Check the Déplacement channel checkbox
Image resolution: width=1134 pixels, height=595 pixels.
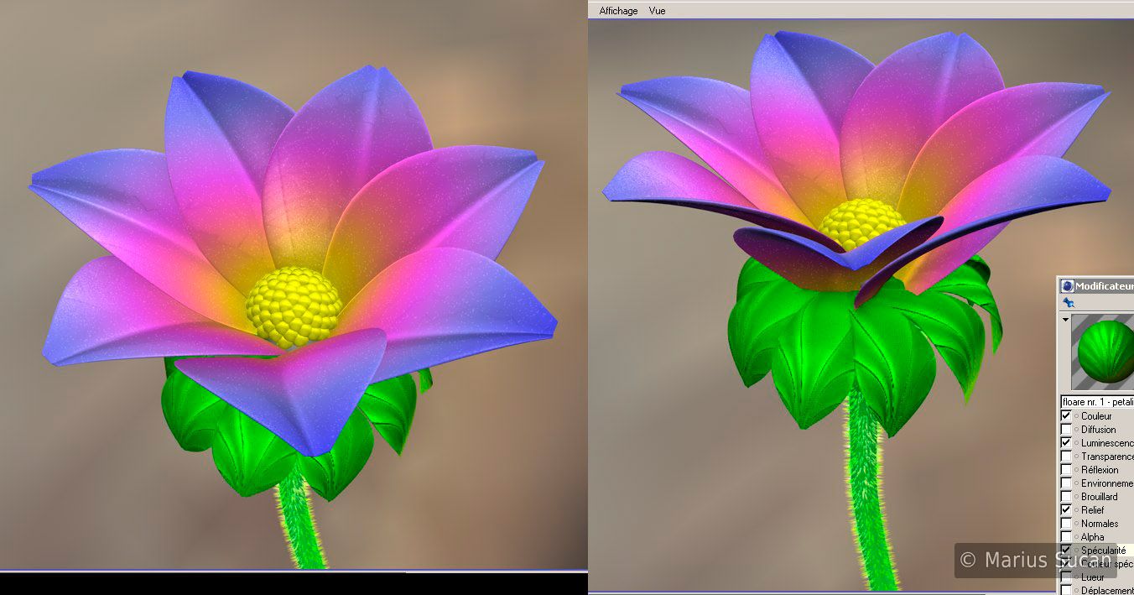point(1066,590)
